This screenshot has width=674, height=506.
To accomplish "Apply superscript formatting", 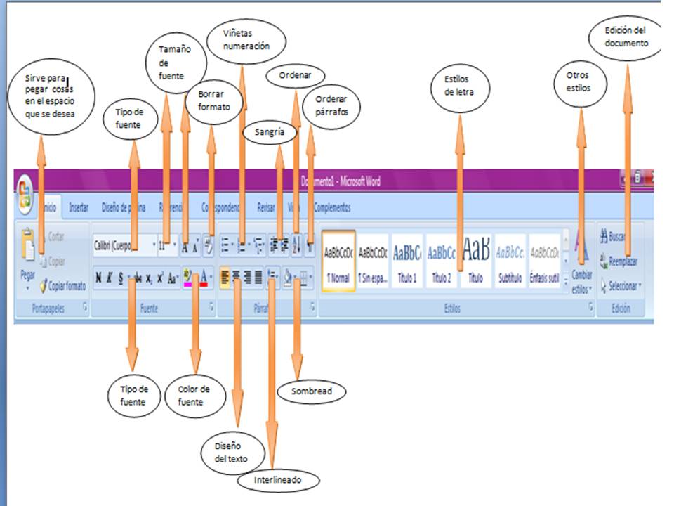I will click(160, 278).
